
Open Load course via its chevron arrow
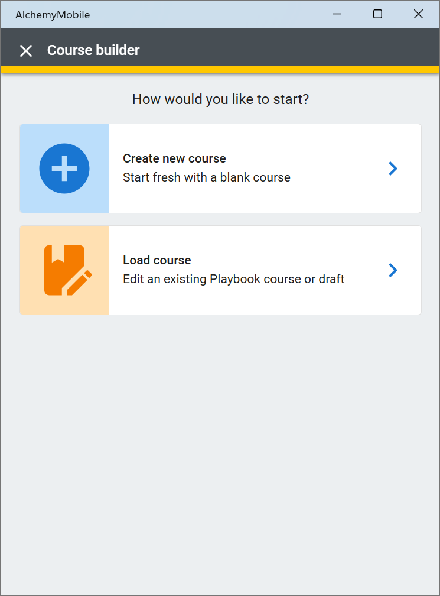click(x=393, y=270)
